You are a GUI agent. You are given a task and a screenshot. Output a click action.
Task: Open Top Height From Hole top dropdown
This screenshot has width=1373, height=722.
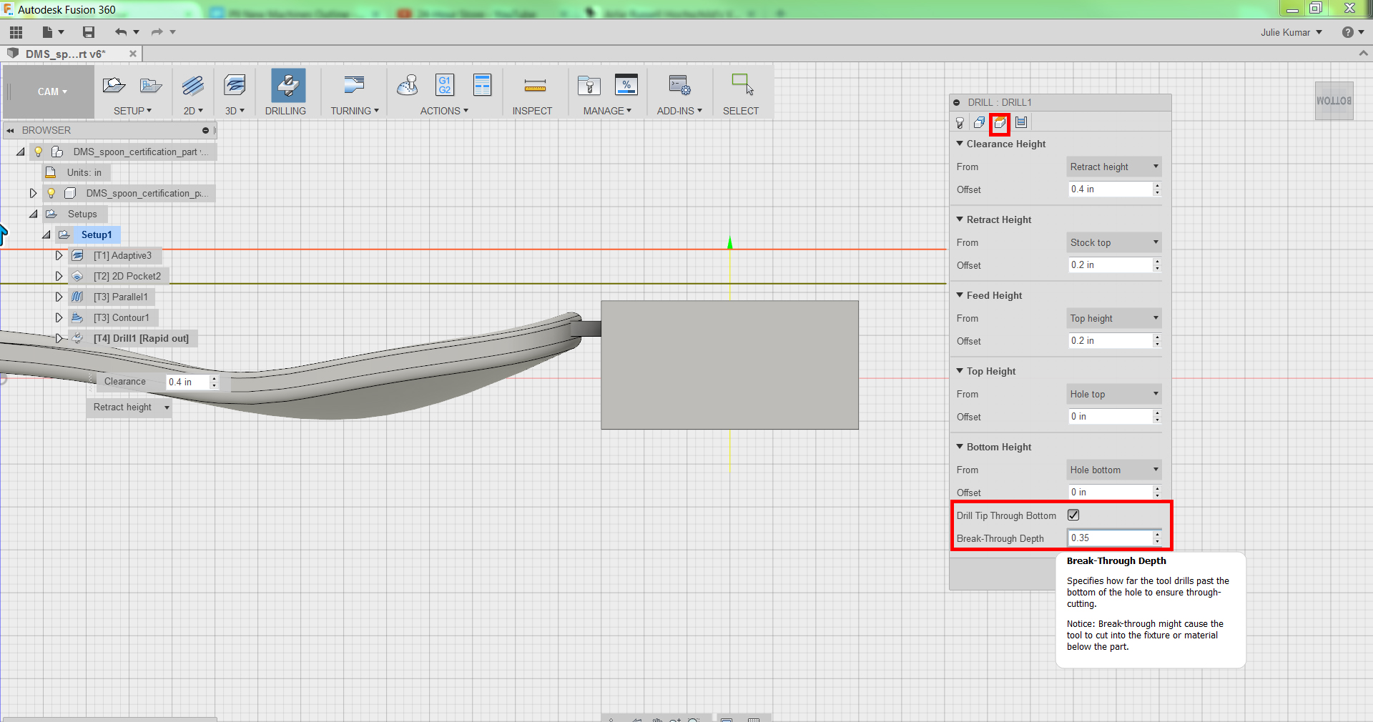click(x=1113, y=394)
